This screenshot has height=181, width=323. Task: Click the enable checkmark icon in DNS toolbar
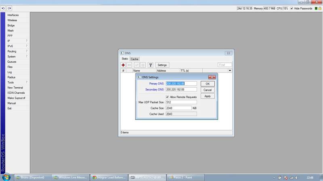tap(136, 65)
